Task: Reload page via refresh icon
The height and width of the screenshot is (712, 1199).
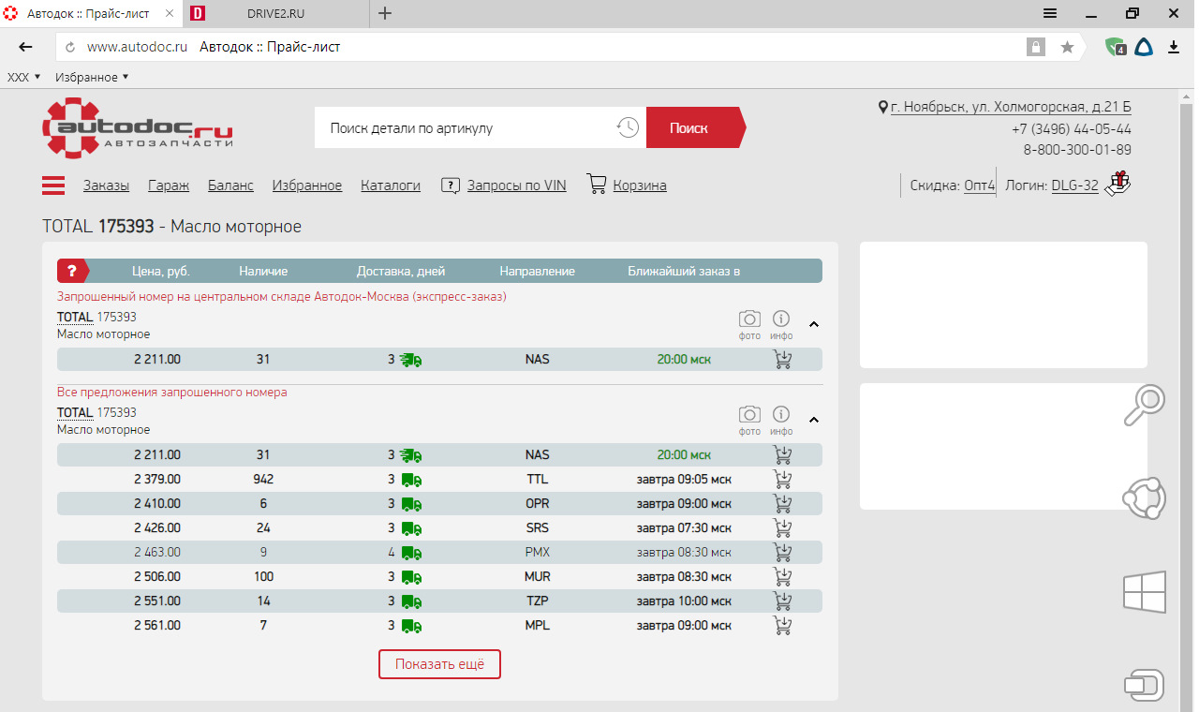Action: (70, 47)
